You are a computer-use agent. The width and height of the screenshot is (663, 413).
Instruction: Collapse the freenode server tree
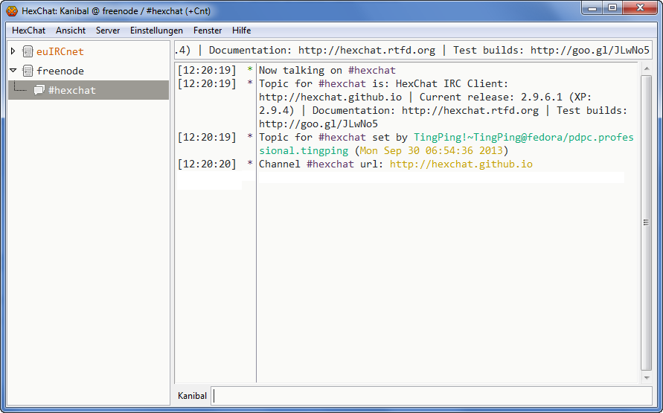coord(13,71)
